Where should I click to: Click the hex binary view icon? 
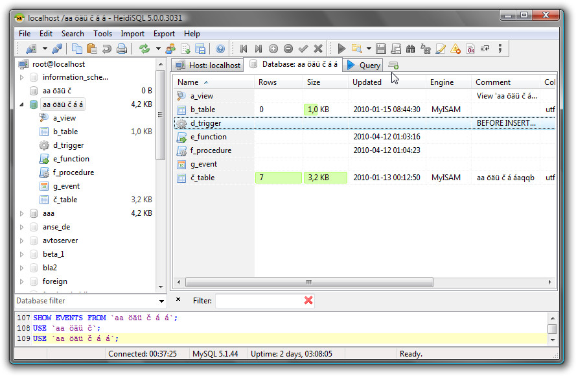click(470, 49)
